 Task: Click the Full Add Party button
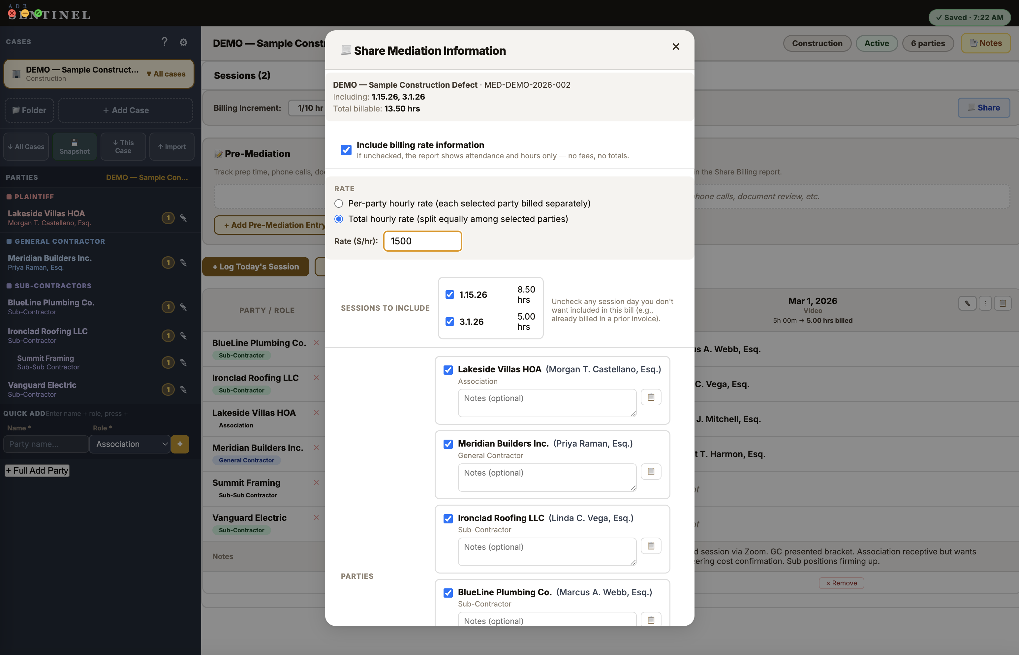coord(37,471)
